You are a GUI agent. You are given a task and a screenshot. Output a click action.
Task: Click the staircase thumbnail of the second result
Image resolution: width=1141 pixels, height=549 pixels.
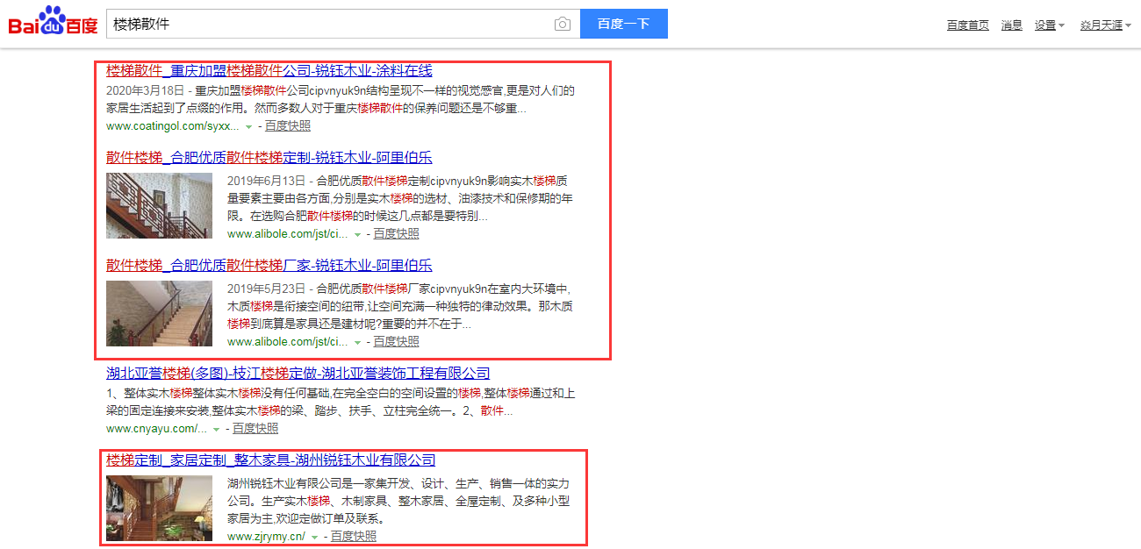tap(159, 204)
